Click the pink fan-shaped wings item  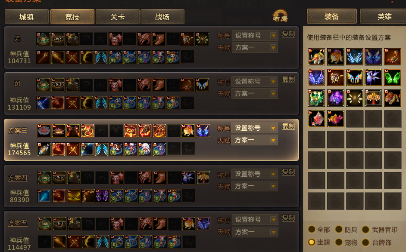tap(316, 119)
